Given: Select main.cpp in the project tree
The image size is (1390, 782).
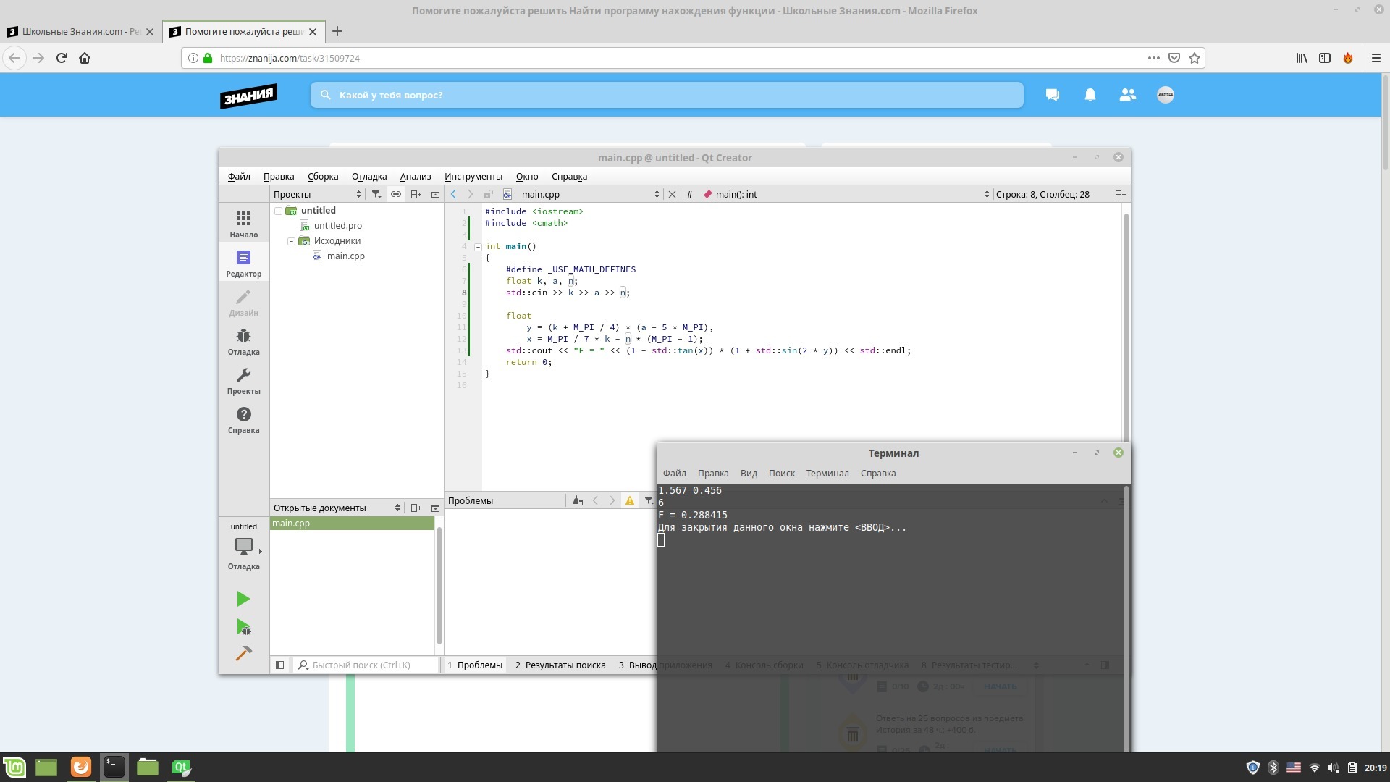Looking at the screenshot, I should click(x=345, y=256).
